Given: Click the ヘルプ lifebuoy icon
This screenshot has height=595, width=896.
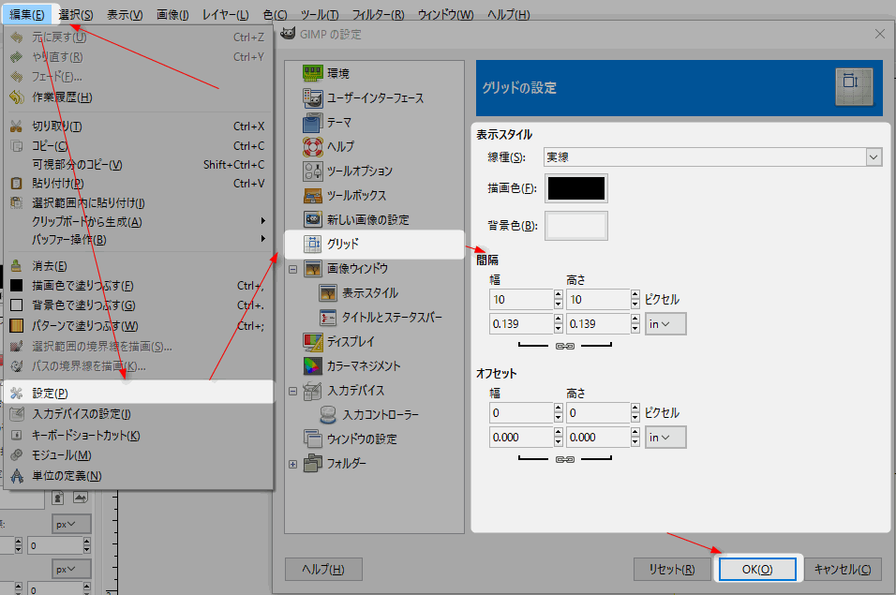Looking at the screenshot, I should pyautogui.click(x=313, y=147).
